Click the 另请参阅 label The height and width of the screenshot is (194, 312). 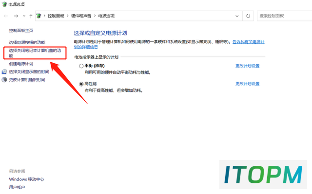click(x=17, y=171)
